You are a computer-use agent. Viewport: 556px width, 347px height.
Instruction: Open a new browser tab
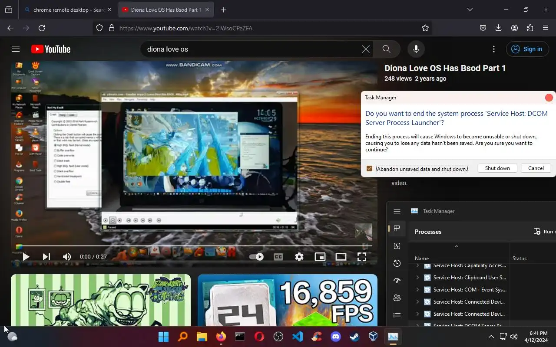tap(223, 10)
